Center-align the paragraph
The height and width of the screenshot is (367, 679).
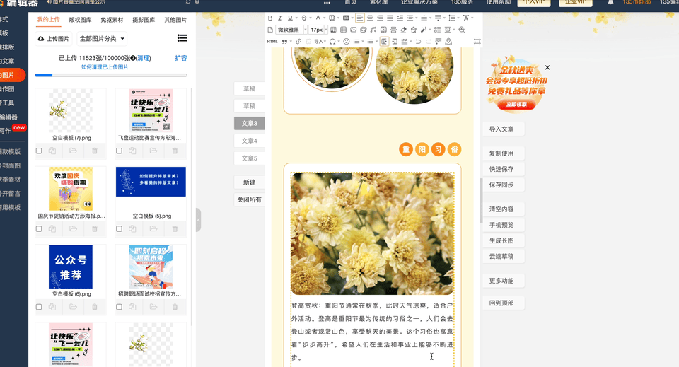click(x=370, y=18)
